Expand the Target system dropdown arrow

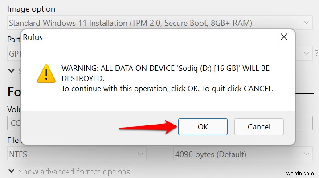[x=307, y=54]
